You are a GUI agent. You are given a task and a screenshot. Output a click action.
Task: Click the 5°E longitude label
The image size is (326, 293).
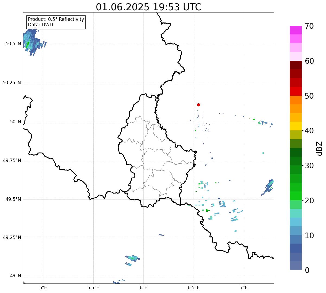[x=43, y=288]
